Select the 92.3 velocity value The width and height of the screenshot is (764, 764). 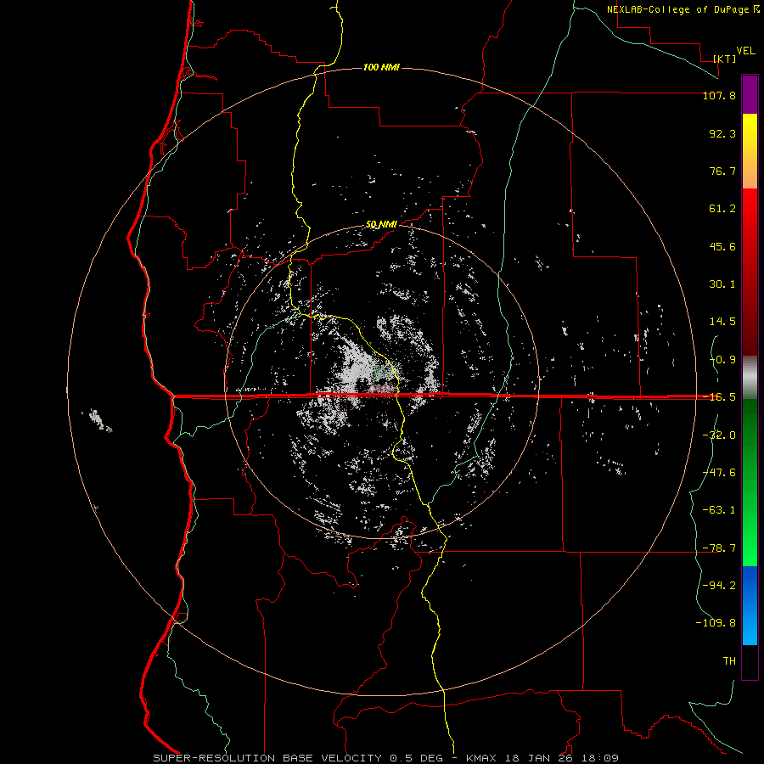pyautogui.click(x=722, y=133)
